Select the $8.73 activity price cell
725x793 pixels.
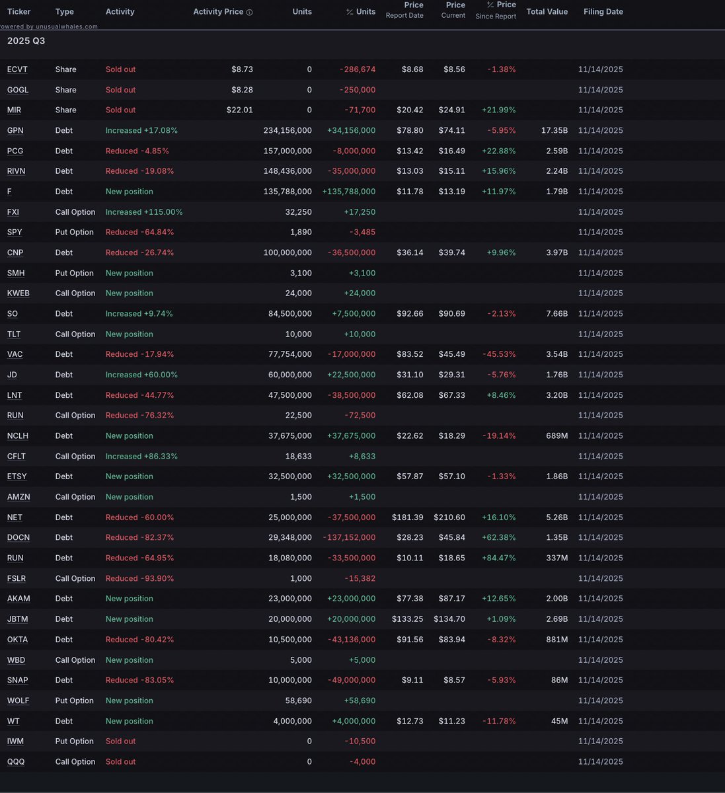coord(242,69)
